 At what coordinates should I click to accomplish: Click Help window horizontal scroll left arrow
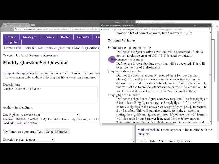tap(101, 124)
